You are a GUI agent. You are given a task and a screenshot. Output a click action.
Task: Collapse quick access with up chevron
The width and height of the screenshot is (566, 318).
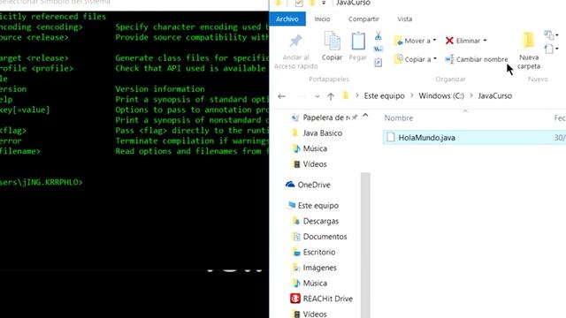tap(365, 116)
